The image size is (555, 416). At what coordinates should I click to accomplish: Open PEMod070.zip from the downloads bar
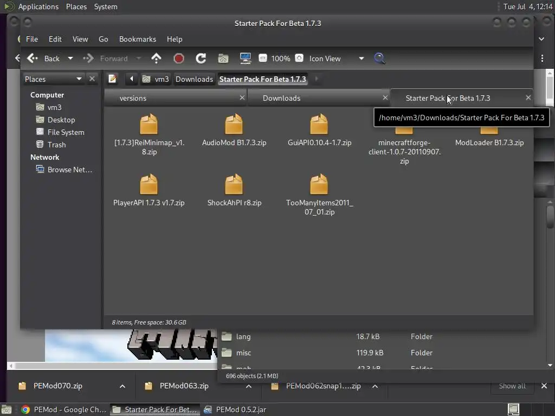click(x=57, y=386)
